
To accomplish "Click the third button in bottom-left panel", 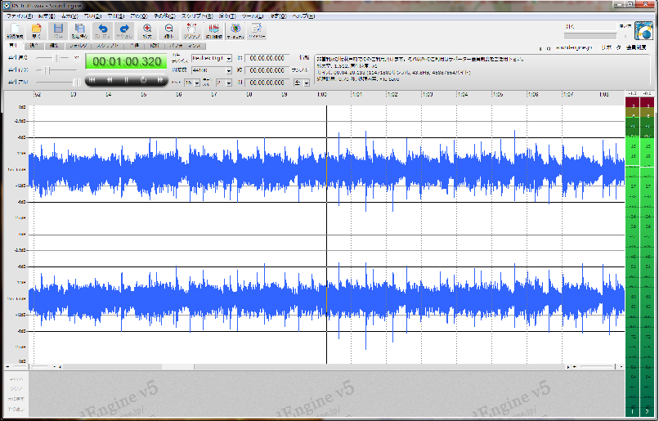I will (16, 399).
